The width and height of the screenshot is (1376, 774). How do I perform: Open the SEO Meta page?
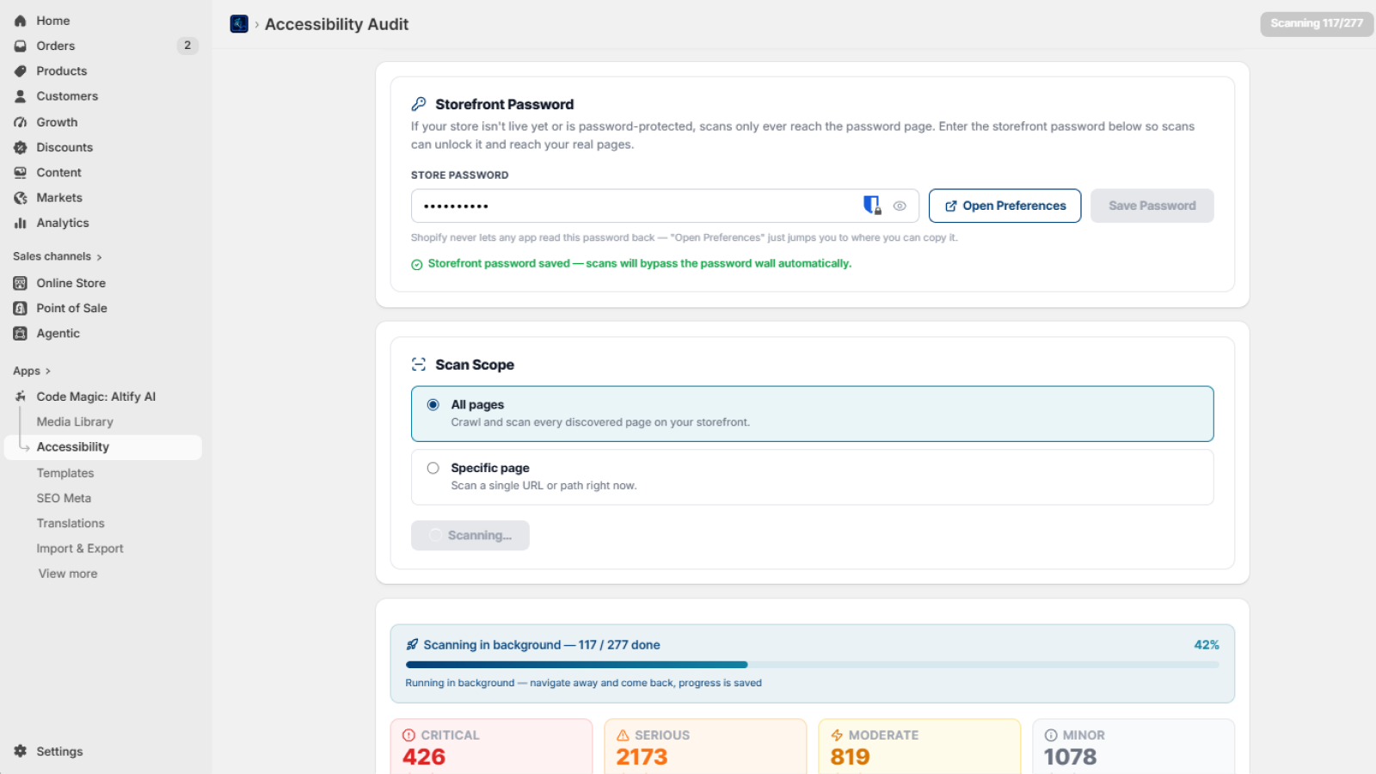(x=64, y=498)
